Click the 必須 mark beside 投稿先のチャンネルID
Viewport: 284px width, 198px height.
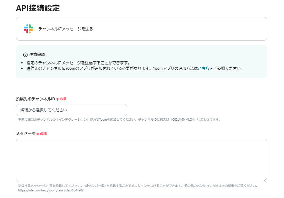click(61, 99)
